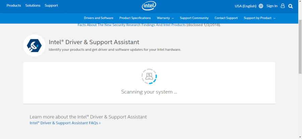Click the 'Scanning your system ...' text
This screenshot has width=302, height=139.
coord(149,92)
